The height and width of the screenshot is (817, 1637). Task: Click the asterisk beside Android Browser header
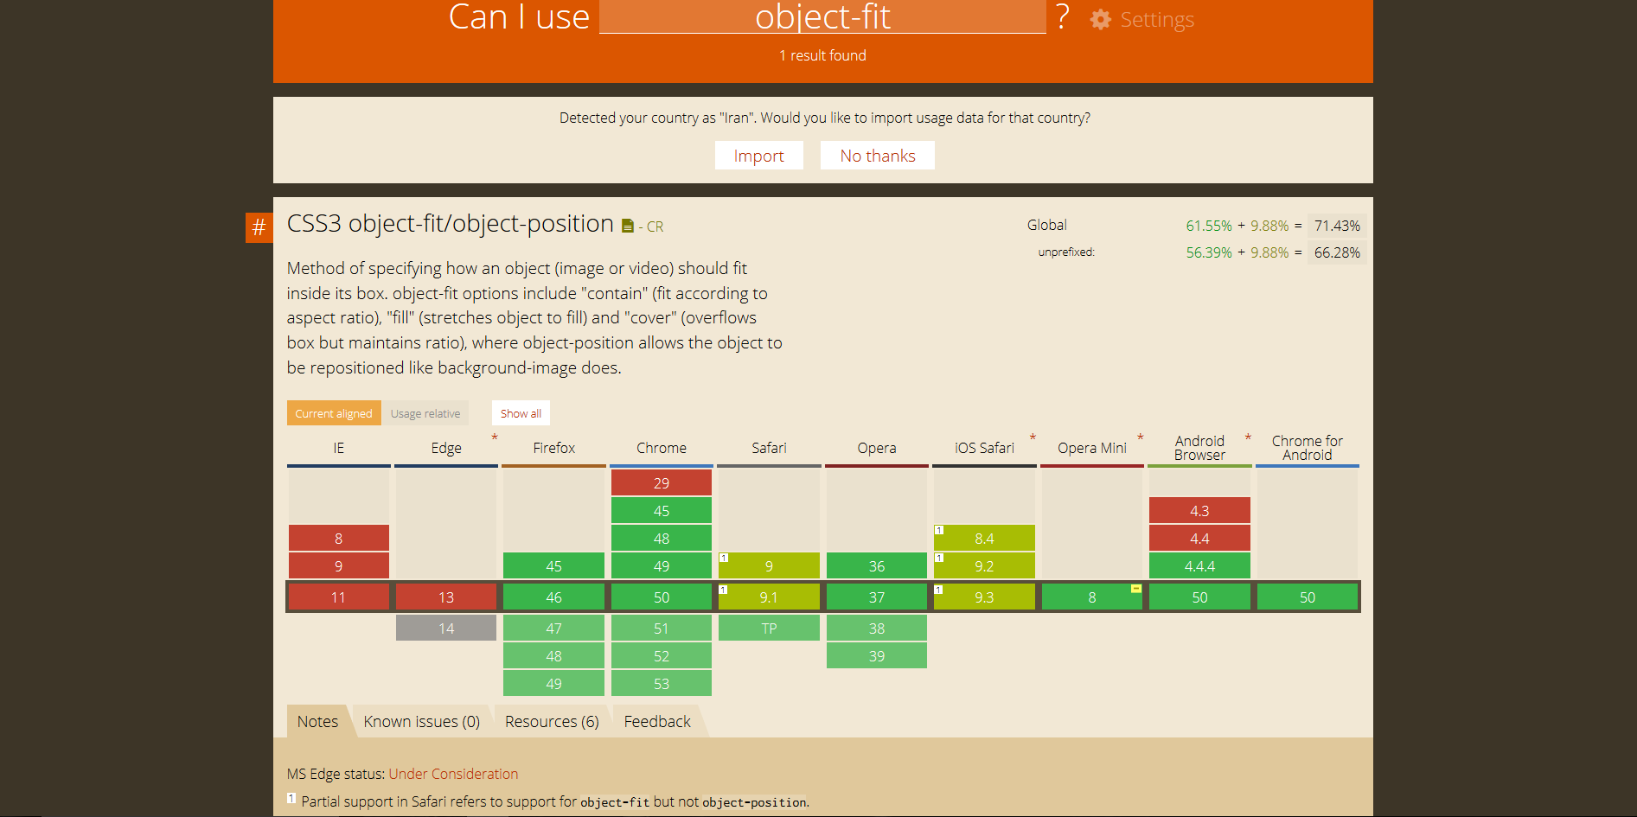click(x=1248, y=437)
